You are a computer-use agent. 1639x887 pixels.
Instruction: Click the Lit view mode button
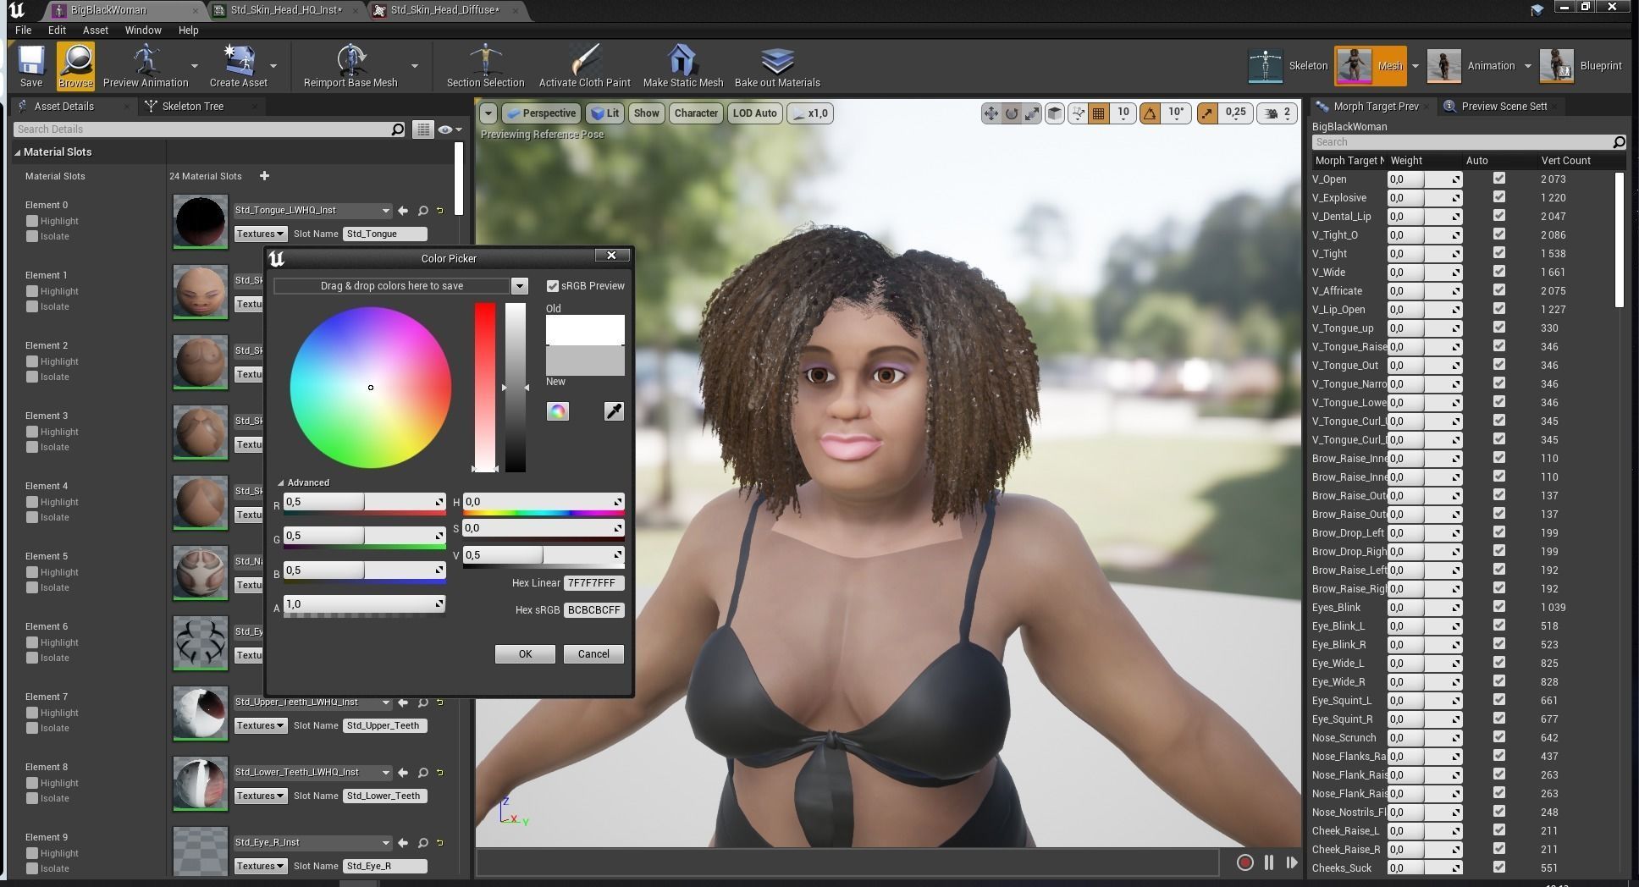tap(605, 113)
